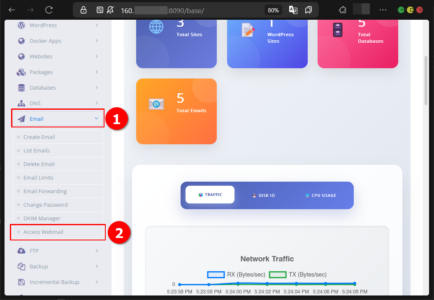
Task: Open Email Limits submenu item
Action: (58, 178)
